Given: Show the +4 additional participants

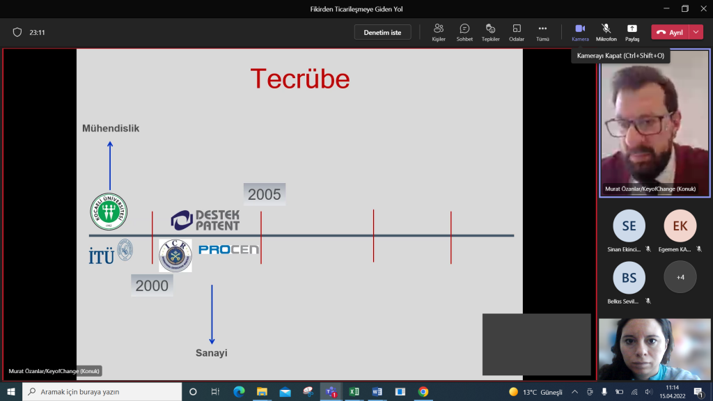Looking at the screenshot, I should point(680,277).
